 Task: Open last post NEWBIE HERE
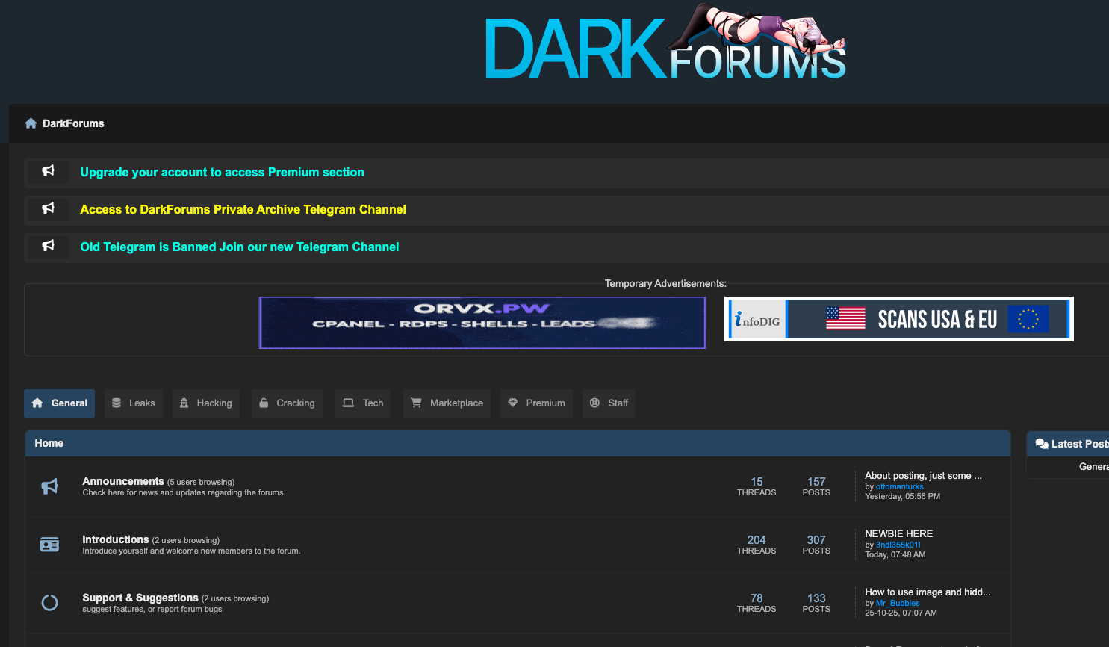tap(898, 533)
